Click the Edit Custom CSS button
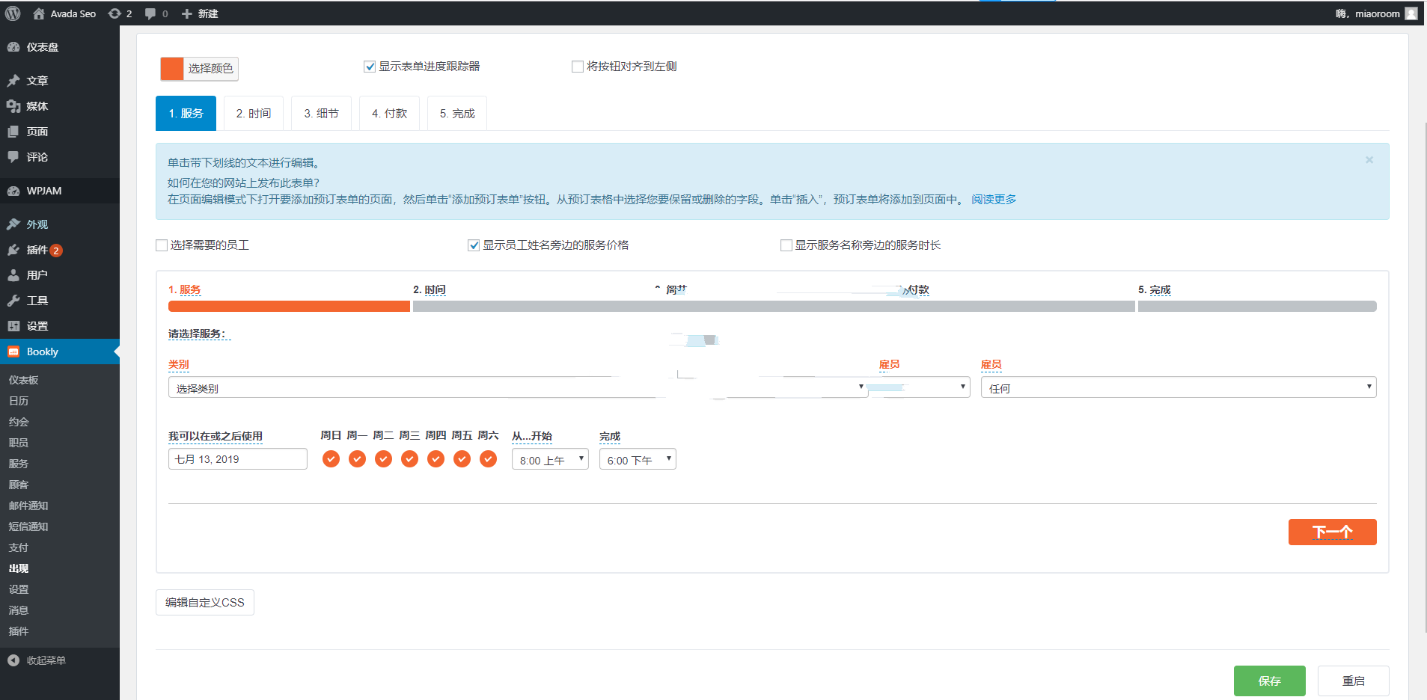The image size is (1427, 700). [x=205, y=603]
